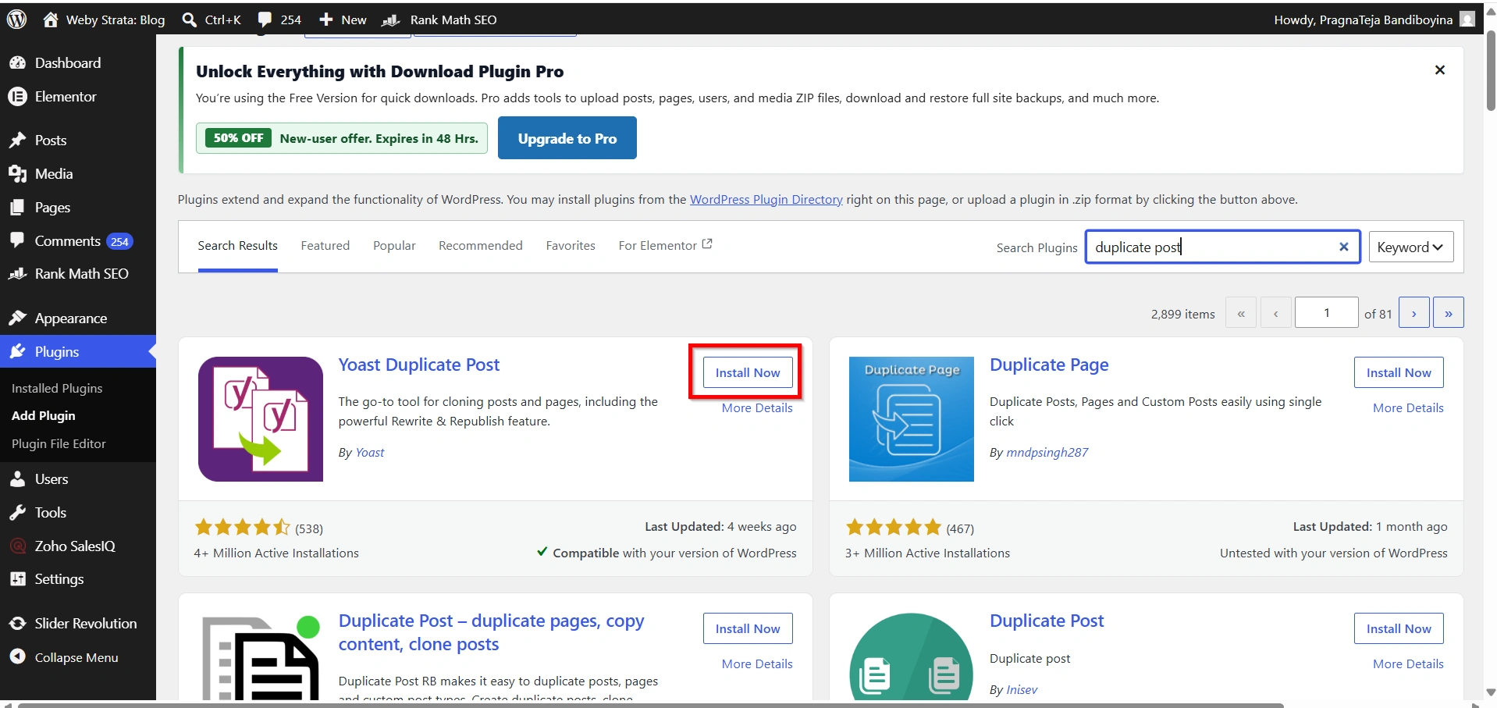
Task: Switch to the Recommended tab
Action: (x=481, y=245)
